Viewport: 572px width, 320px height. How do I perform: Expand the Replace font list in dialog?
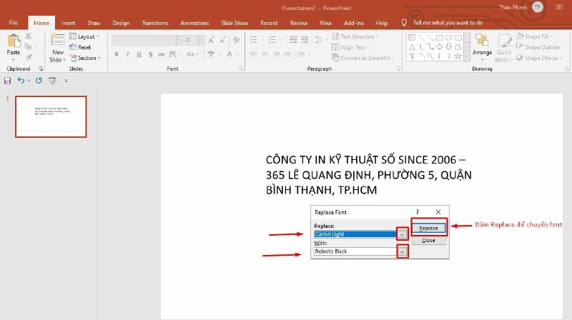(402, 234)
